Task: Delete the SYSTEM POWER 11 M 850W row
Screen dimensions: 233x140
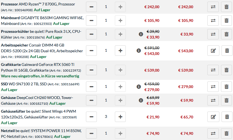Action: point(226,133)
